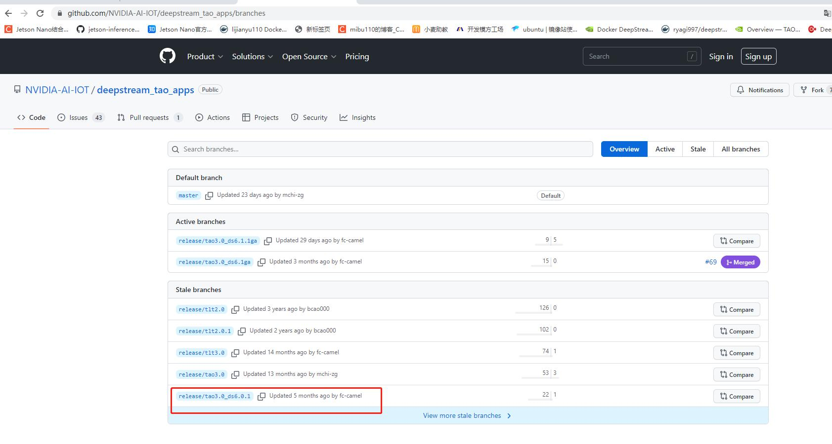
Task: Copy the master branch name
Action: (209, 196)
